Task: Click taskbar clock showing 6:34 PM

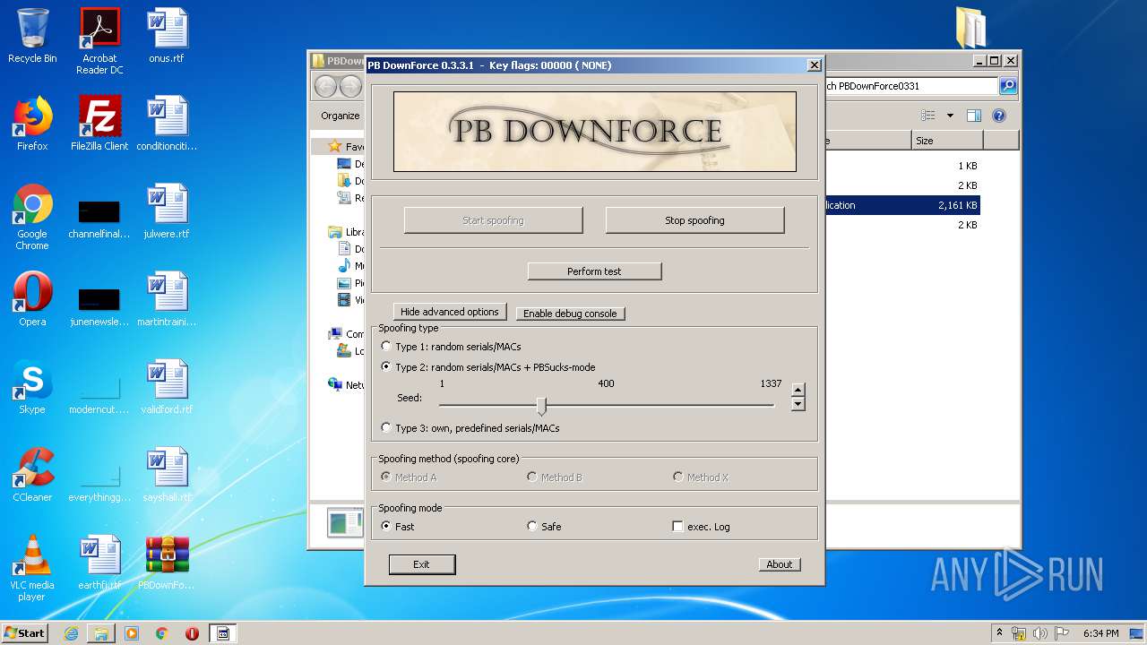Action: pyautogui.click(x=1100, y=633)
